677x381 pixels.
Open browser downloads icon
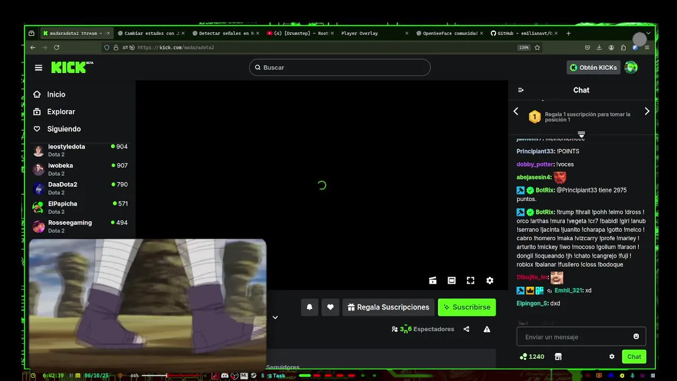(599, 48)
